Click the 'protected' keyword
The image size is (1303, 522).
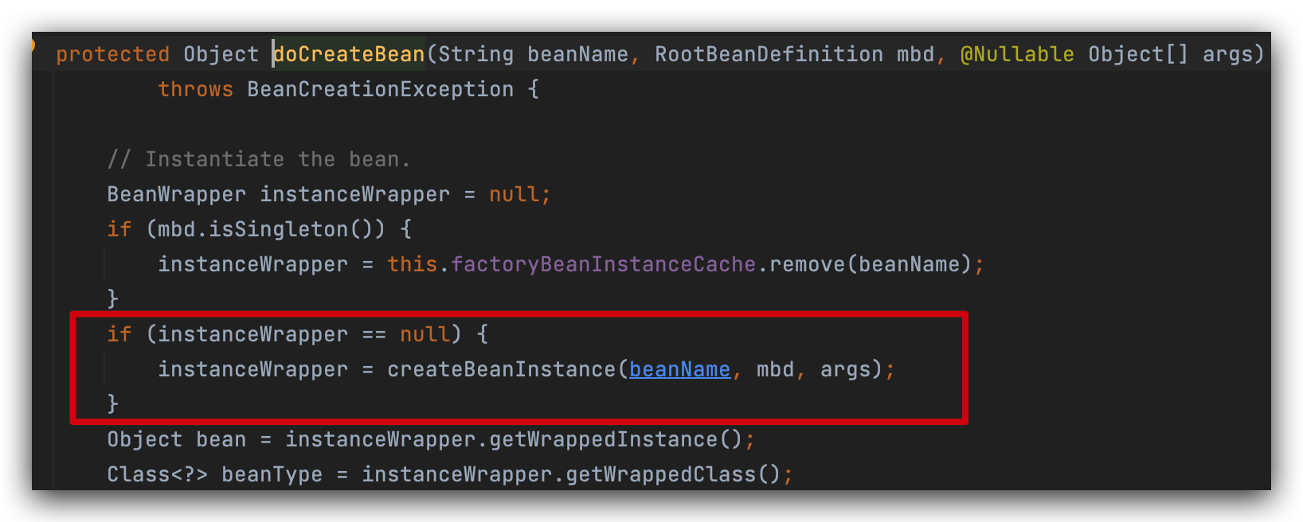[112, 54]
